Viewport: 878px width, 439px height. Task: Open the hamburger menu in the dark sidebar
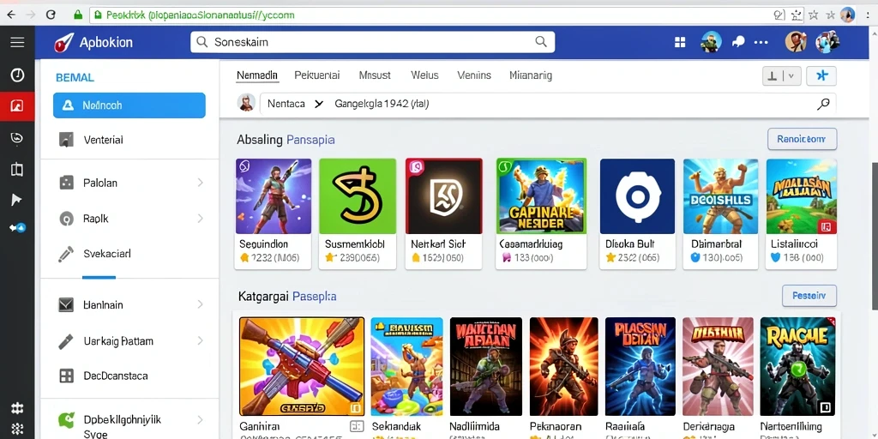17,42
